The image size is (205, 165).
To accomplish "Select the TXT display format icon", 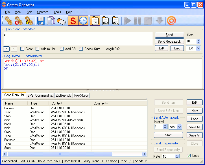I will [95, 21].
